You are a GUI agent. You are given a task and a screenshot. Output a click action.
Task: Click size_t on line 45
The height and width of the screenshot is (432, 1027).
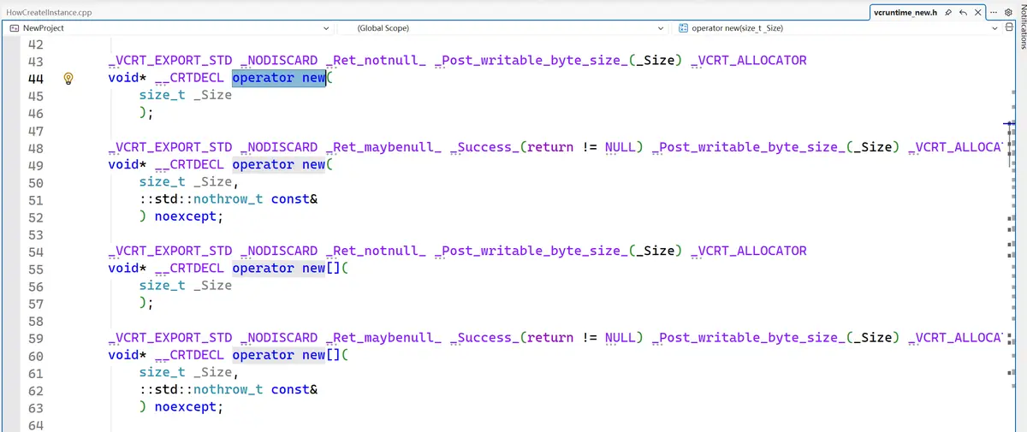pyautogui.click(x=163, y=95)
